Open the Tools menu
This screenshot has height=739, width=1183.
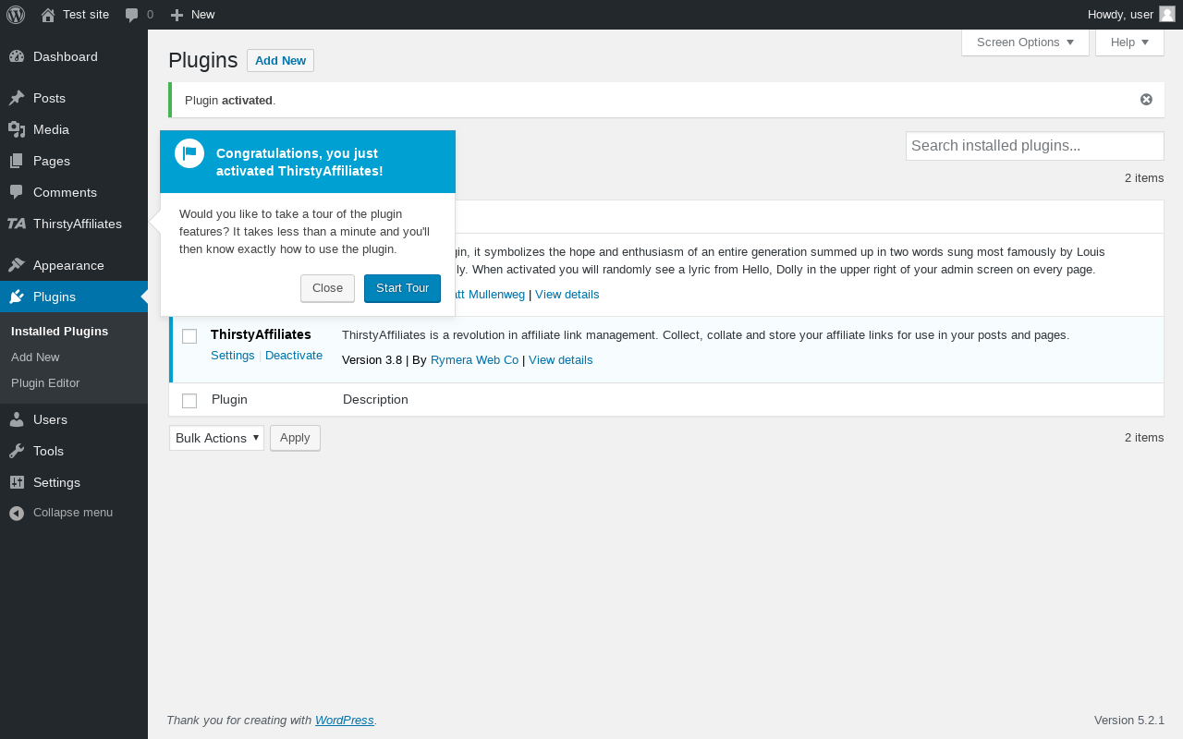74,451
